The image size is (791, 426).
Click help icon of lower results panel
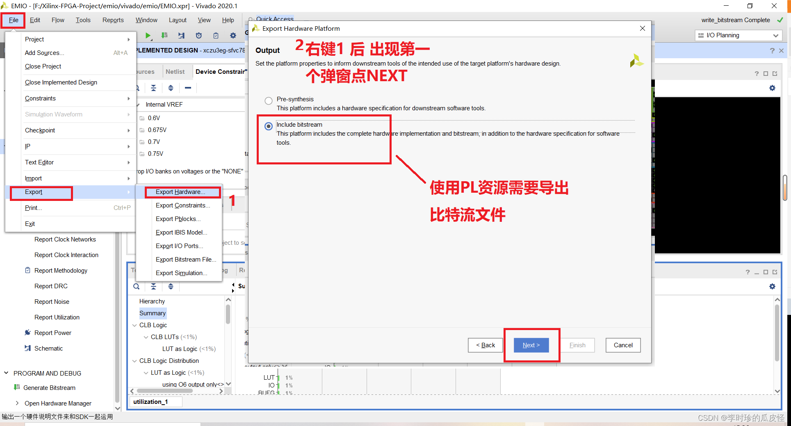tap(748, 272)
